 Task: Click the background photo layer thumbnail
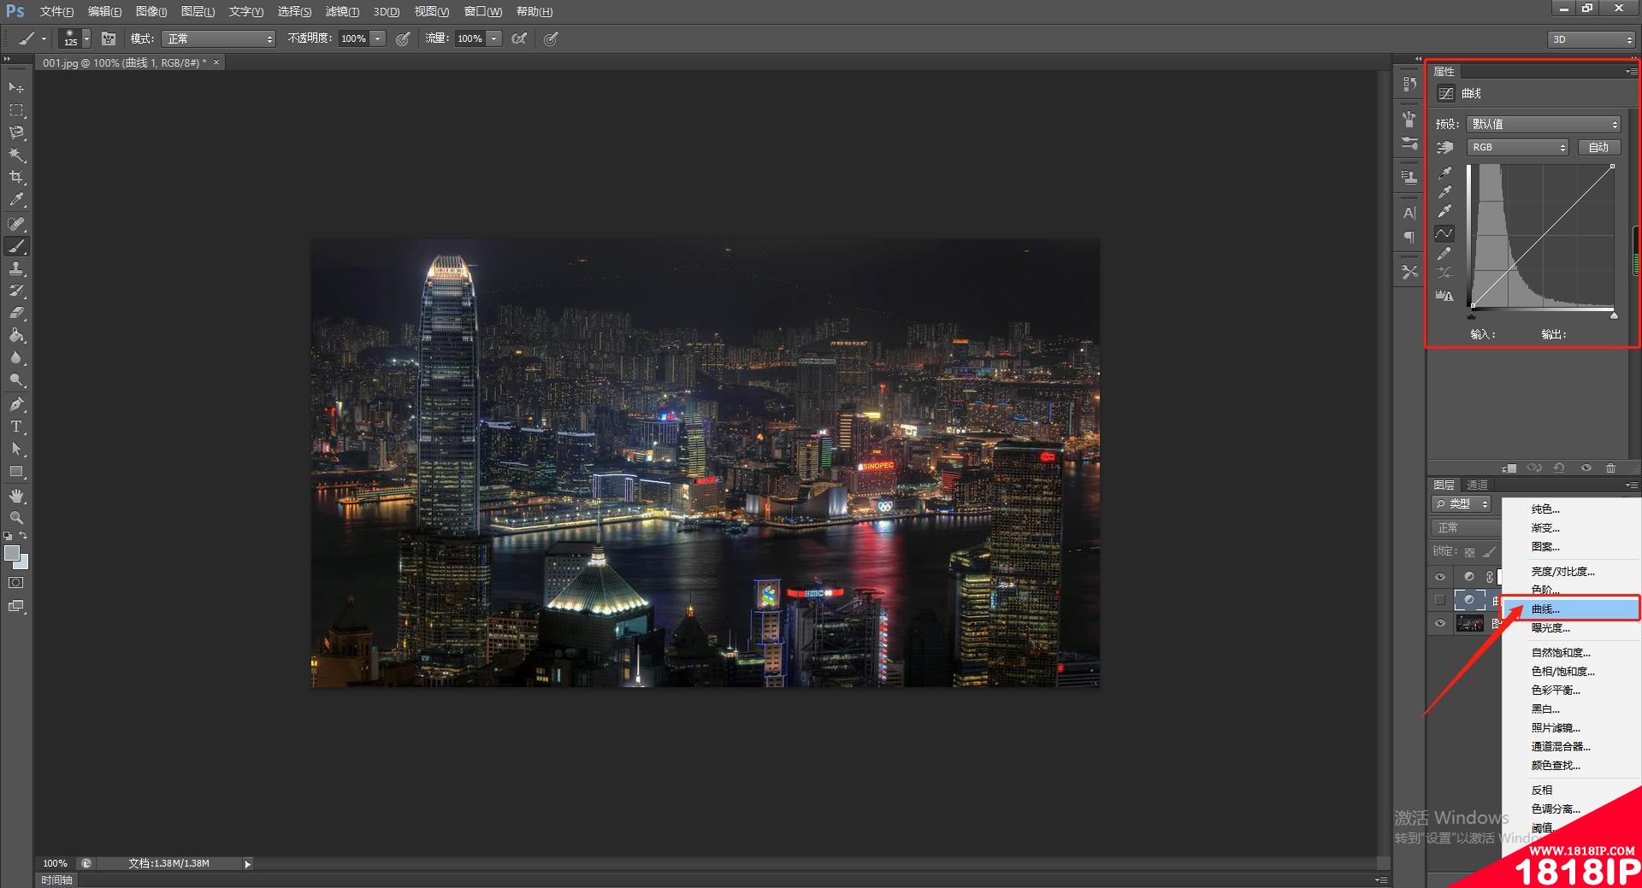pyautogui.click(x=1470, y=623)
